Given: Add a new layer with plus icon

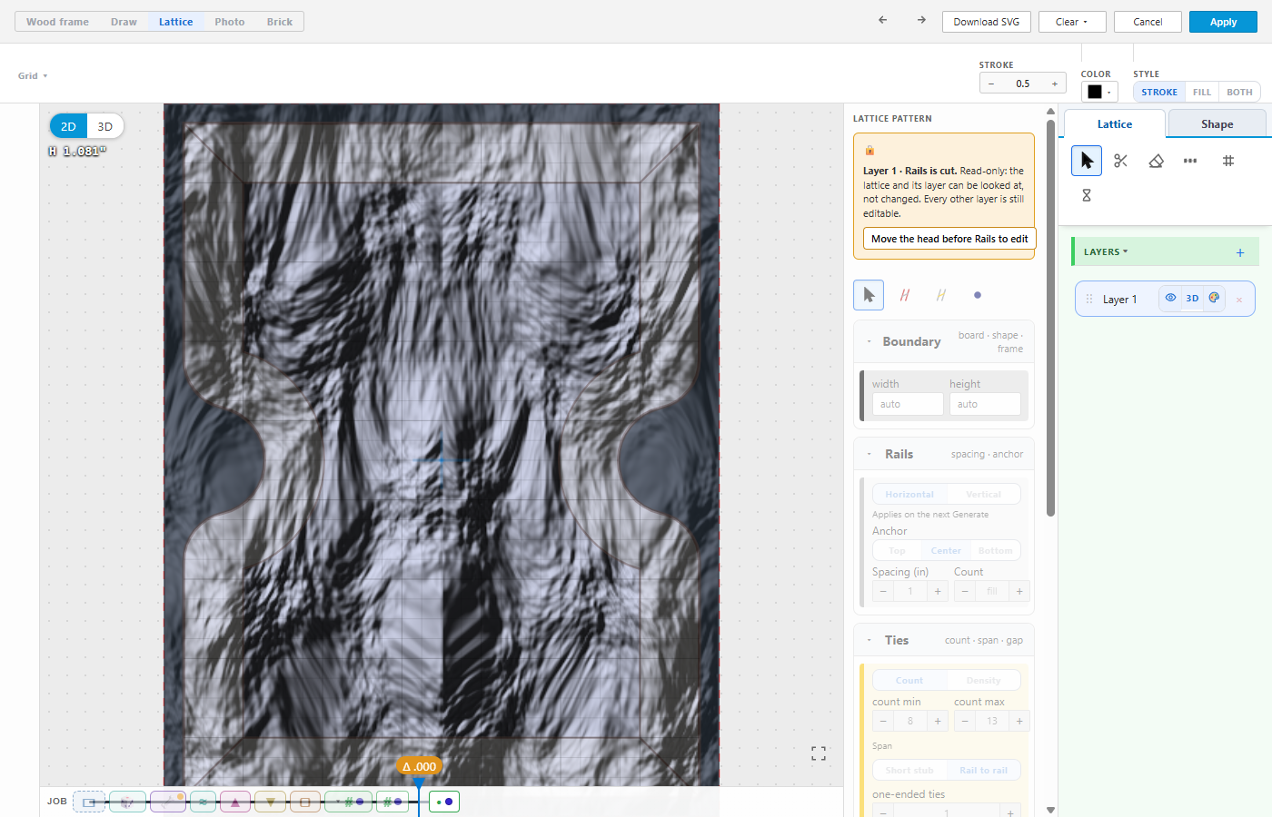Looking at the screenshot, I should click(x=1240, y=252).
